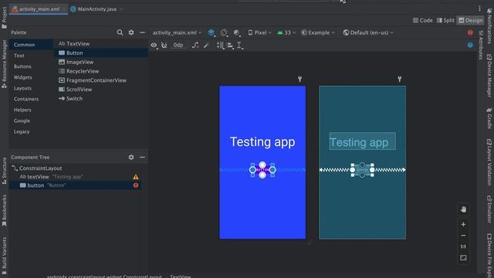
Task: Open Example theme dropdown
Action: pos(318,32)
